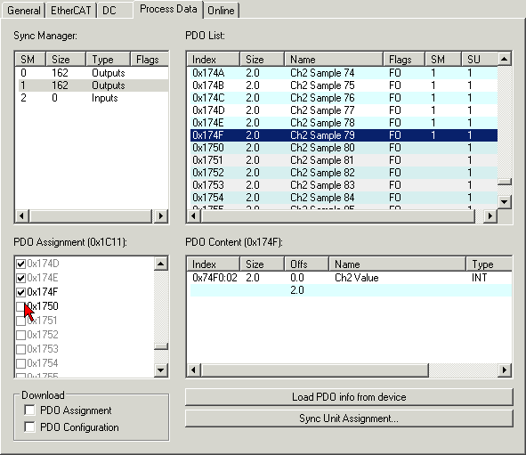Select the Process Data tab
Viewport: 526px width, 455px height.
pos(168,9)
